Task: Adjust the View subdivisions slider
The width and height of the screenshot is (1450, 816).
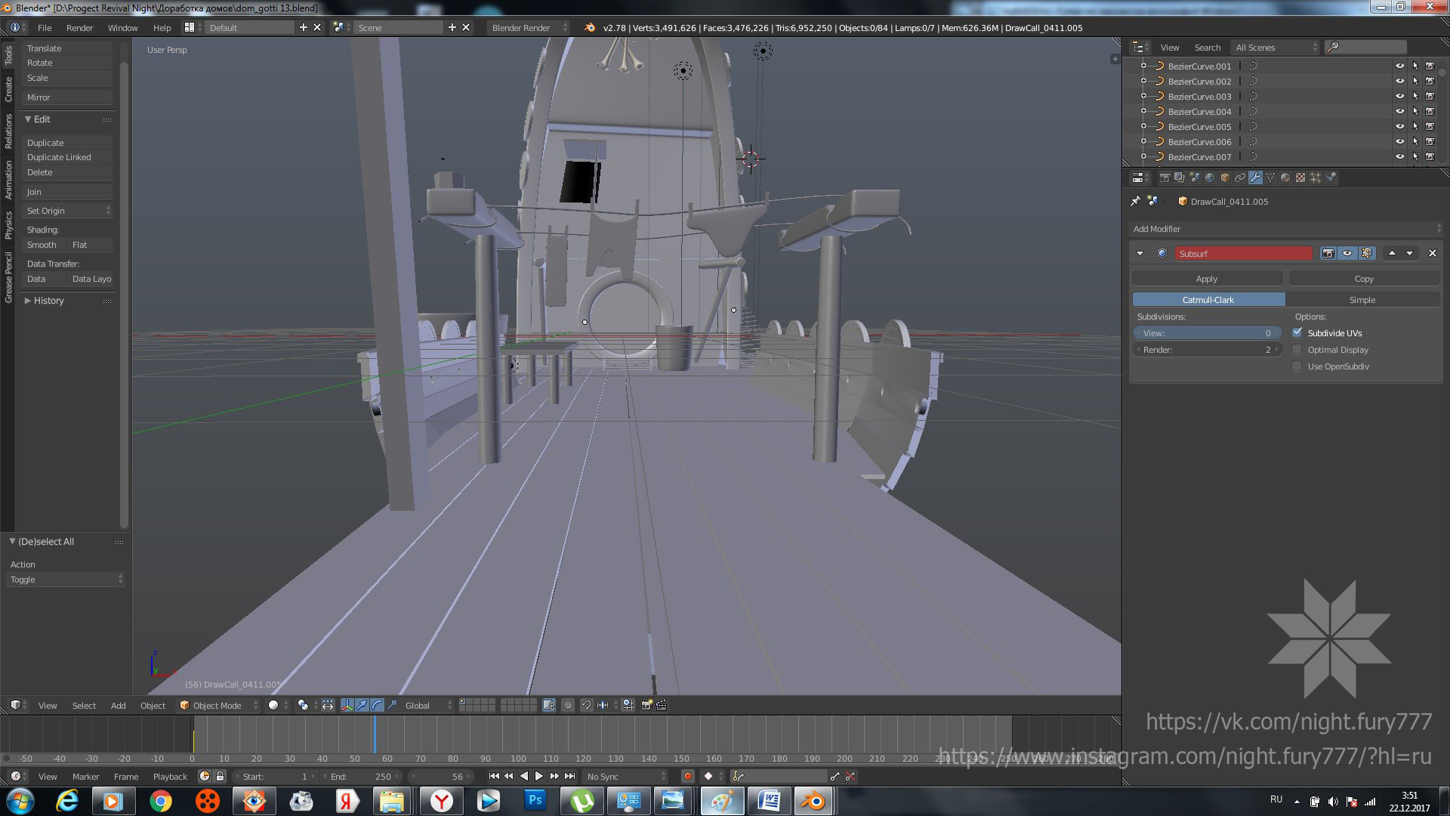Action: coord(1207,333)
